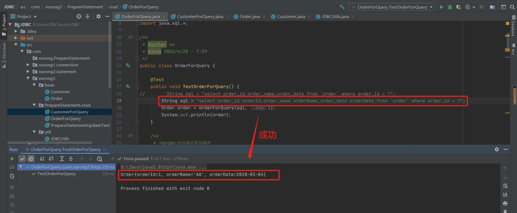This screenshot has width=517, height=213.
Task: Fold class Javadoc comment at line 10
Action: point(137,37)
